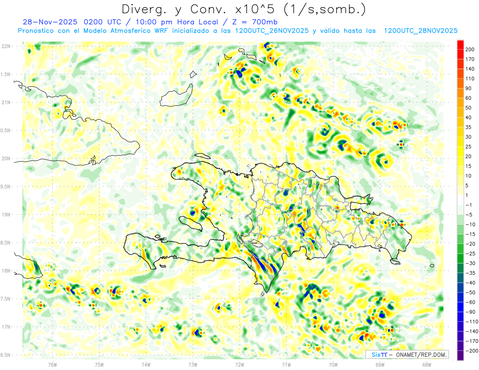
Task: Click the brightest red swatch atop the color scale
Action: coord(460,45)
